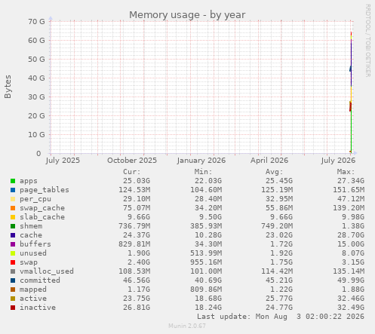Click the 'apps' legend label

point(29,181)
